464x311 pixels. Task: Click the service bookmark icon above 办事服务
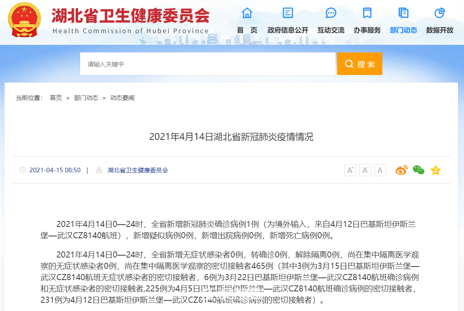367,13
